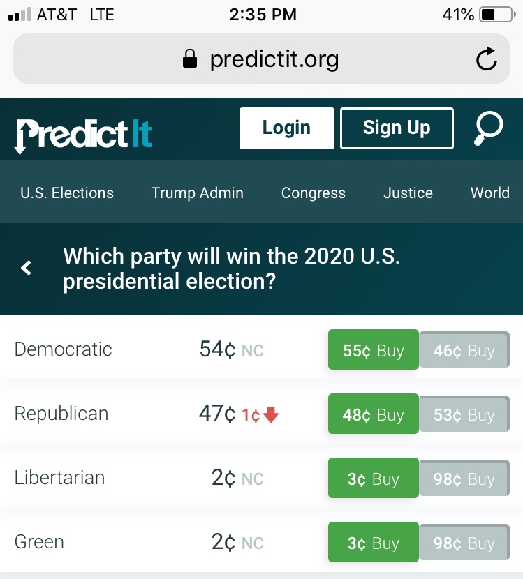Tap the predictit.org address field
523x579 pixels.
click(262, 59)
